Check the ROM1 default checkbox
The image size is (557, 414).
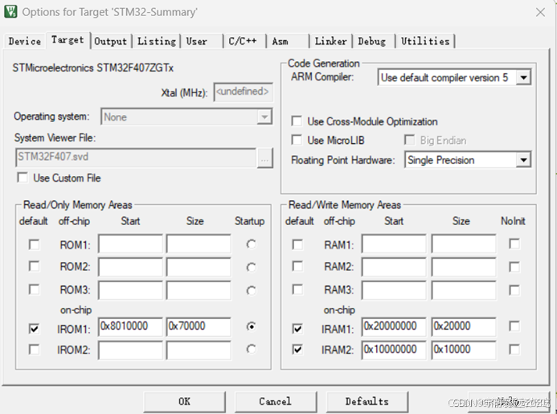coord(34,245)
